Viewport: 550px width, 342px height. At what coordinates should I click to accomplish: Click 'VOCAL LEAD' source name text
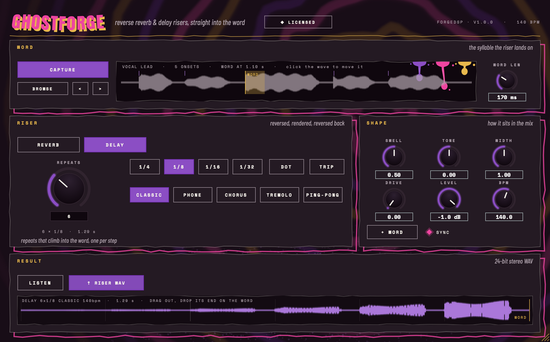[137, 67]
